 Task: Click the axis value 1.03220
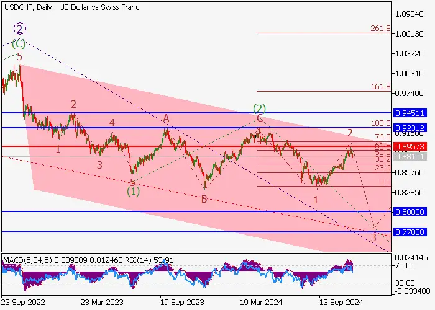click(x=409, y=54)
